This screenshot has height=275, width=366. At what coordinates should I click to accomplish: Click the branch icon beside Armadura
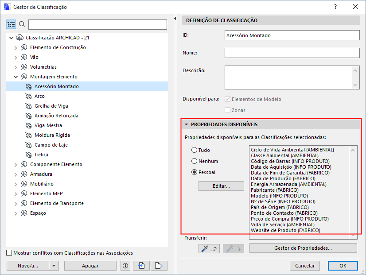(x=24, y=174)
